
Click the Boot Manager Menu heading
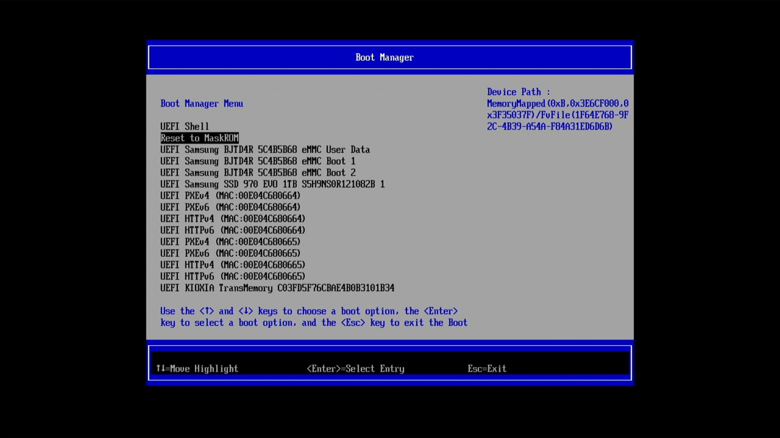(202, 103)
